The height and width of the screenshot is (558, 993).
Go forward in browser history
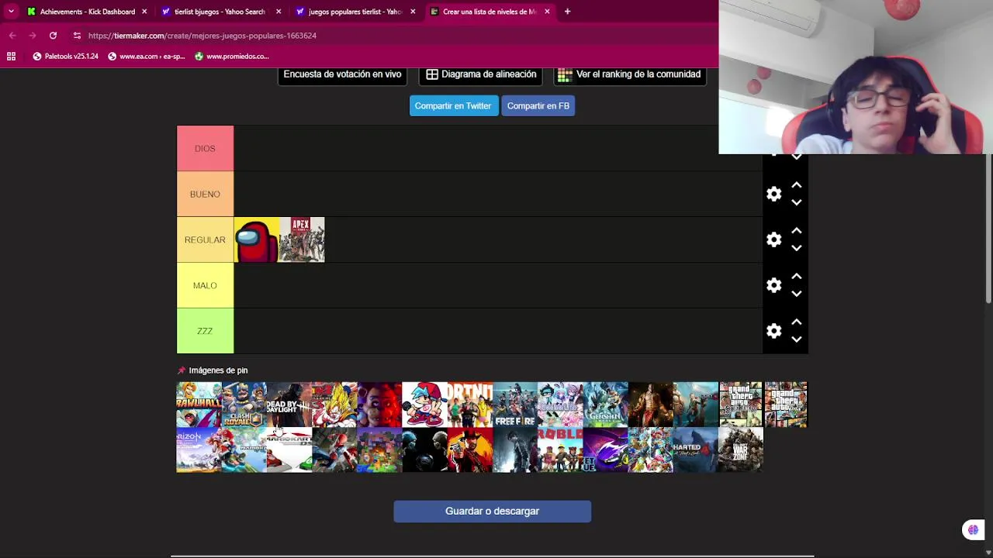tap(33, 36)
